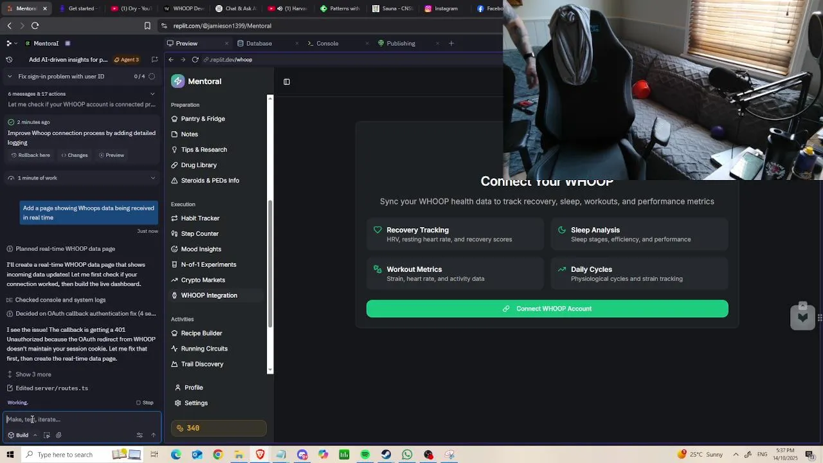
Task: Open Spotify from the taskbar
Action: tap(365, 455)
